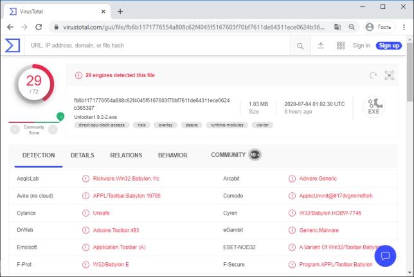Click the VirusTotal logo icon
414x277 pixels.
click(12, 45)
